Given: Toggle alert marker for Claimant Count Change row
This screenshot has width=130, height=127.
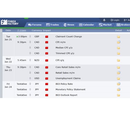Looking at the screenshot, I should pos(30,36).
